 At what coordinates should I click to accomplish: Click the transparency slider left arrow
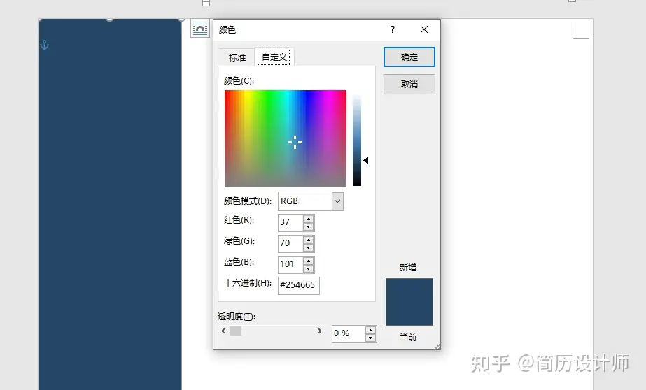[x=223, y=331]
